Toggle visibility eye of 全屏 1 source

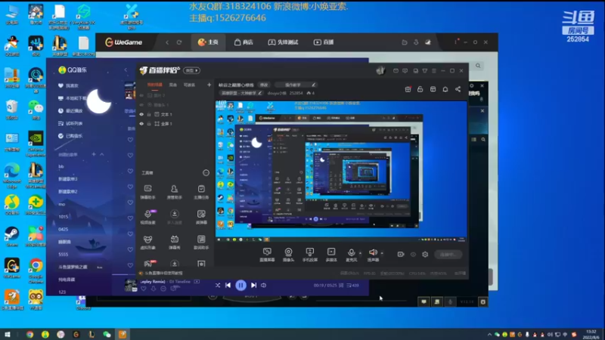(x=141, y=124)
